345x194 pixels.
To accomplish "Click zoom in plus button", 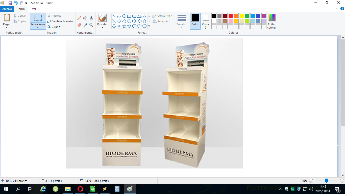I will 342,181.
